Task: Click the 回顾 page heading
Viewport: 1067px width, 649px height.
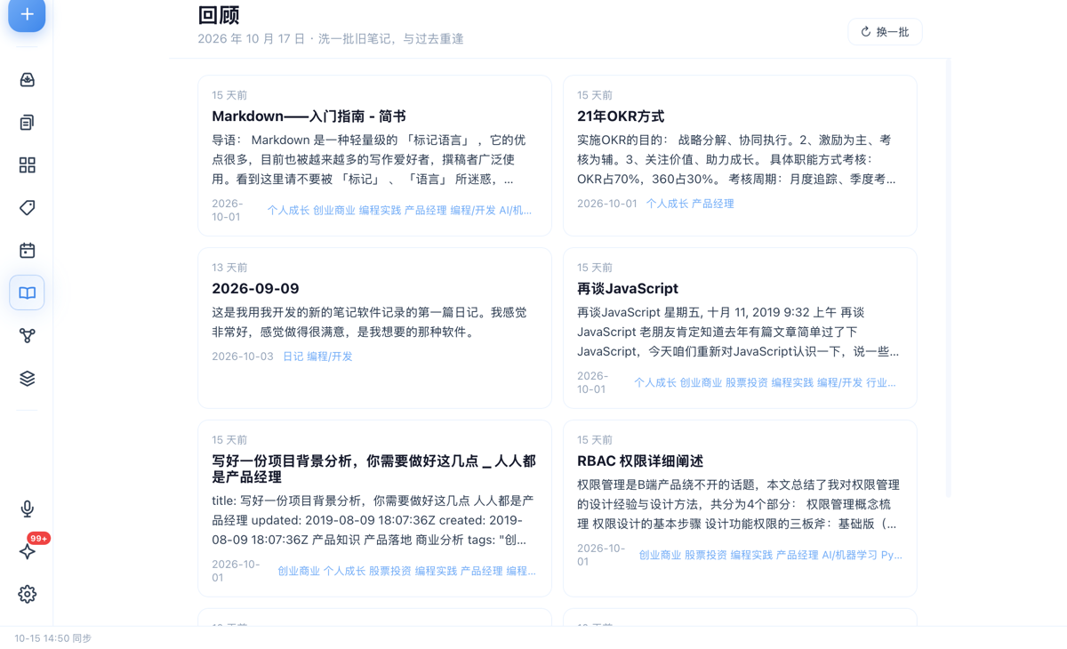Action: click(219, 15)
